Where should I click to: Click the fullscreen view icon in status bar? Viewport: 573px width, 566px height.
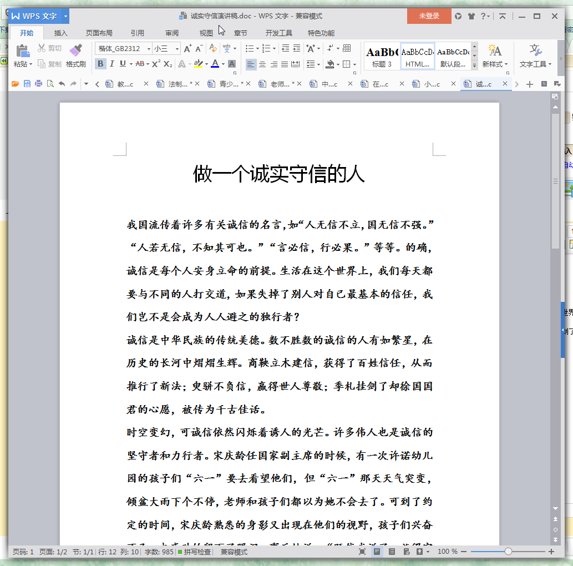tap(362, 552)
